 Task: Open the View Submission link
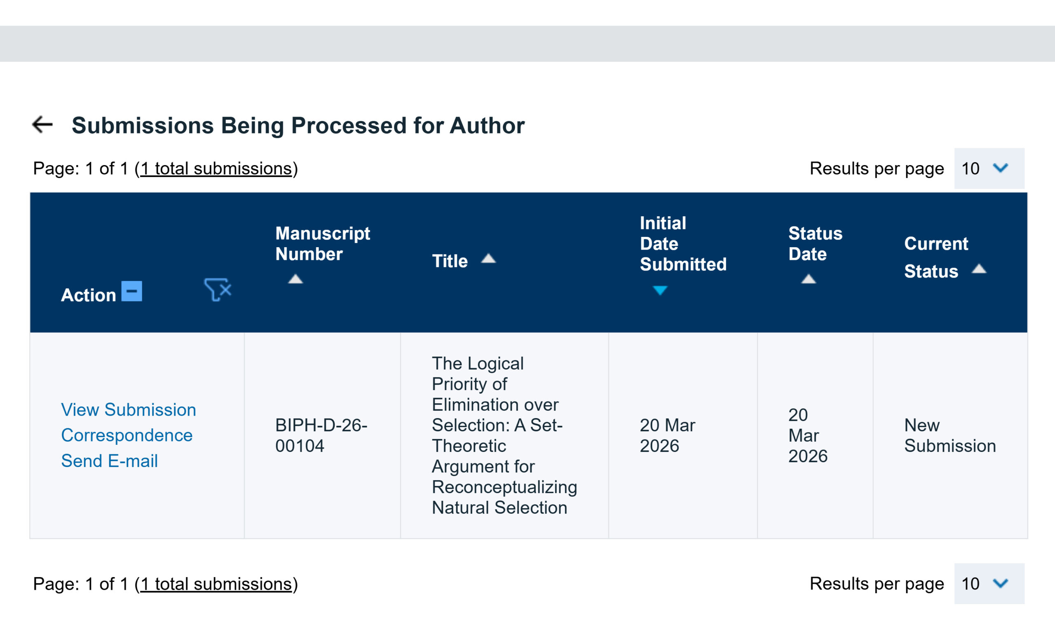tap(129, 409)
